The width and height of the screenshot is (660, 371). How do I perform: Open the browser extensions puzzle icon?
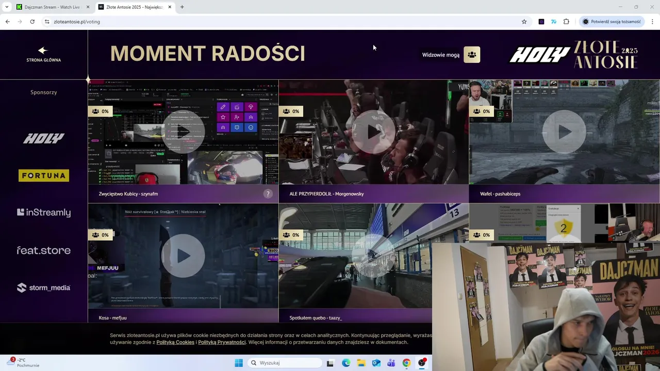566,22
